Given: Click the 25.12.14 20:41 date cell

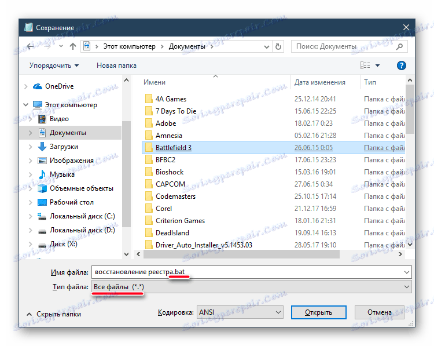Looking at the screenshot, I should click(315, 99).
